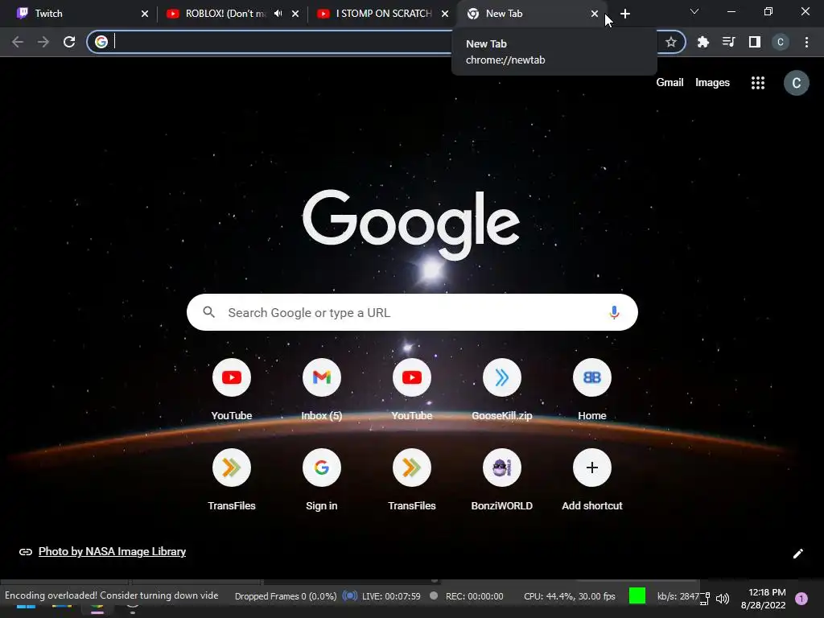The height and width of the screenshot is (618, 824).
Task: Open the second TransFiles shortcut beside BonziWORLD
Action: [411, 480]
